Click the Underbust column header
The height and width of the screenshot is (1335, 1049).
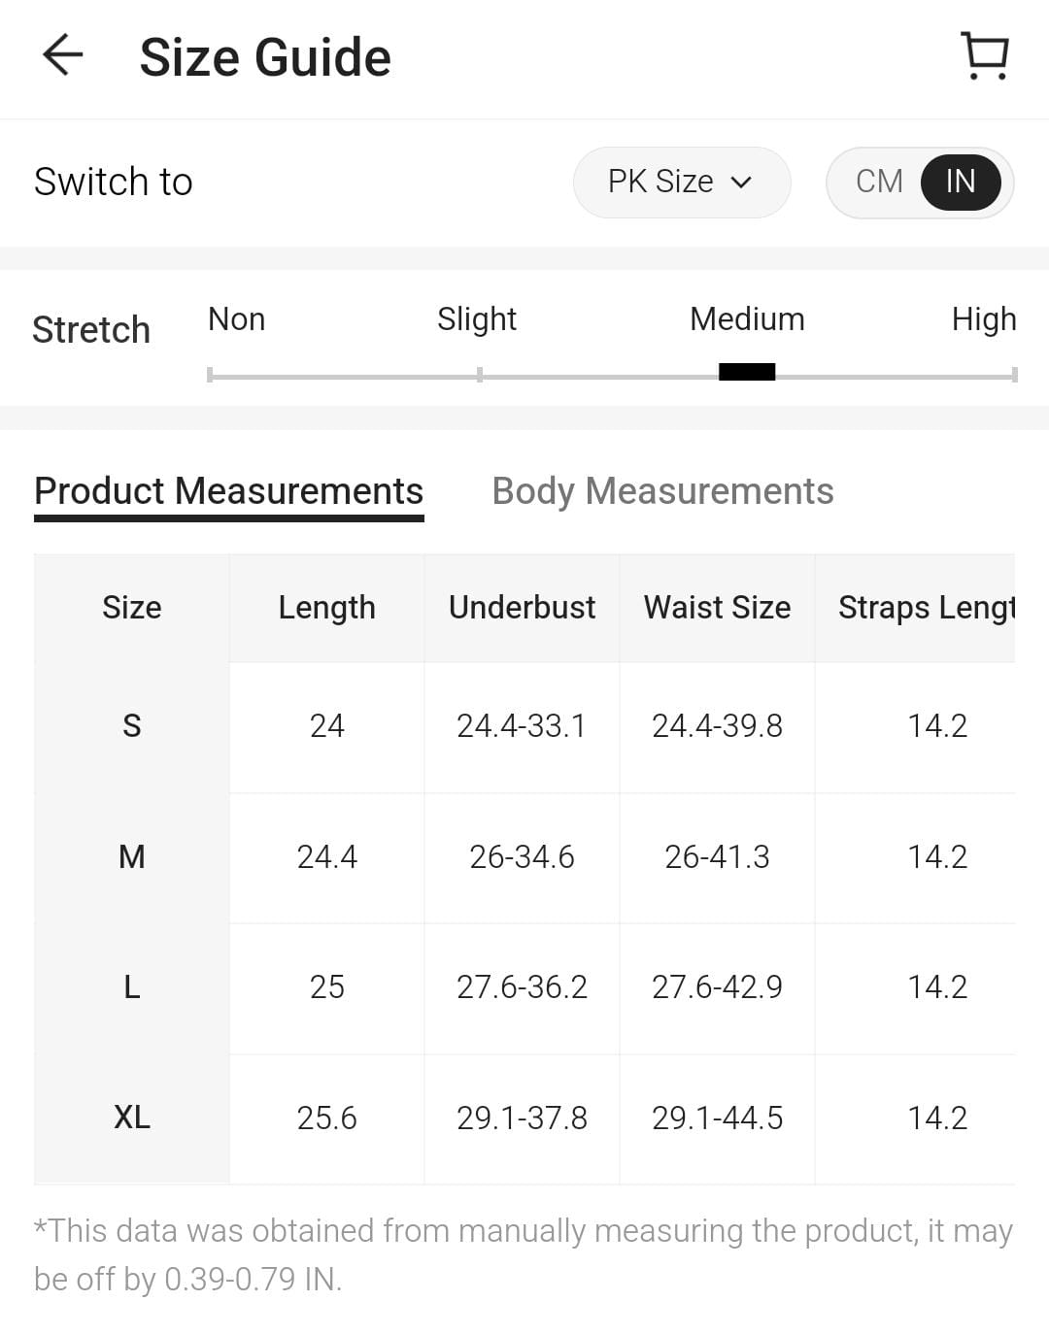522,608
